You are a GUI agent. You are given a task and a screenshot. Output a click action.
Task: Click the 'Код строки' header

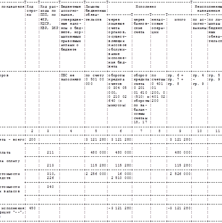pyautogui.click(x=32, y=11)
